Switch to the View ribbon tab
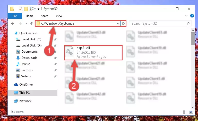Image resolution: width=198 pixels, height=121 pixels. [x=59, y=16]
